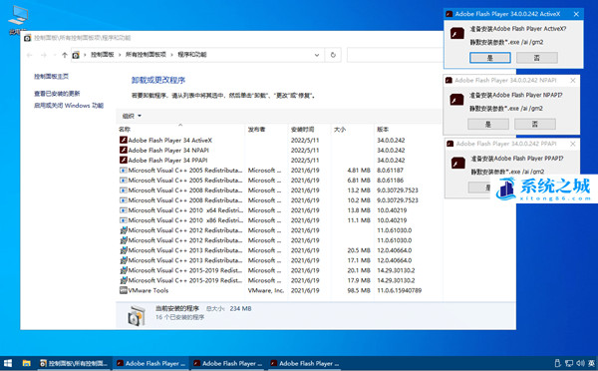Open the Windows Start menu

(x=8, y=363)
